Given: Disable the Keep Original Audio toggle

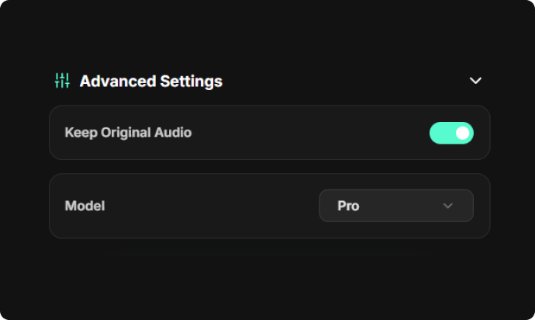Looking at the screenshot, I should pyautogui.click(x=451, y=133).
